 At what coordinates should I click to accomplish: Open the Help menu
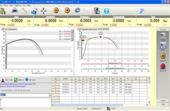coord(29,5)
